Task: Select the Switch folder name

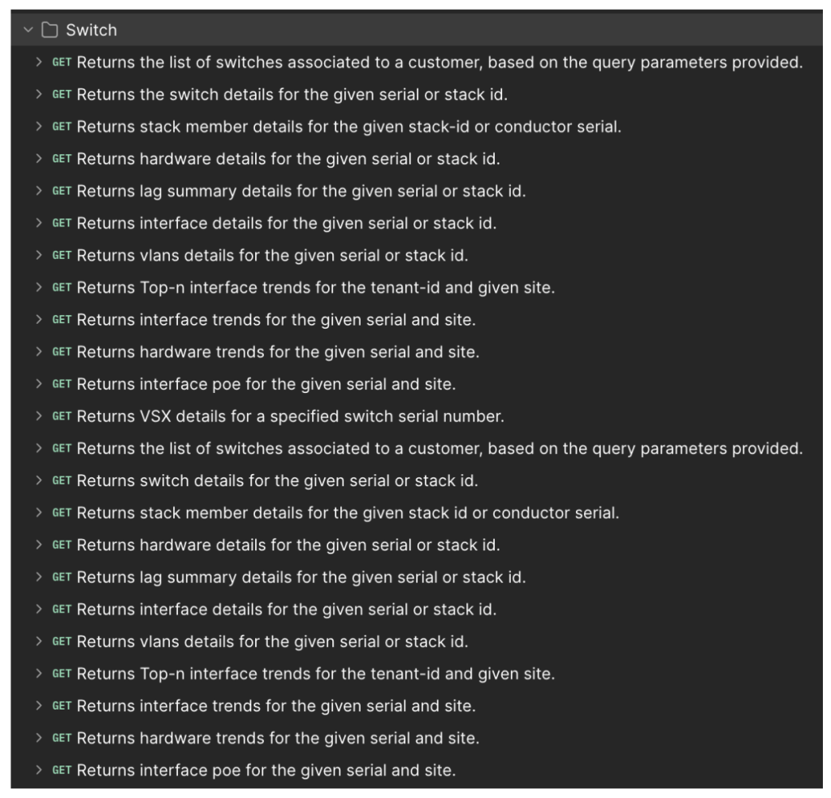Action: pos(91,30)
